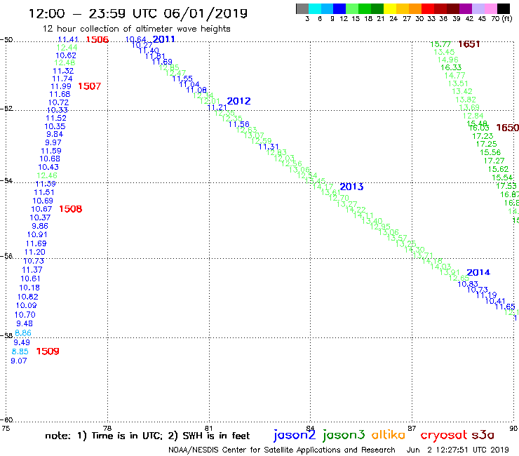The width and height of the screenshot is (519, 456).
Task: Click the red pass label 1509
Action: pos(48,351)
